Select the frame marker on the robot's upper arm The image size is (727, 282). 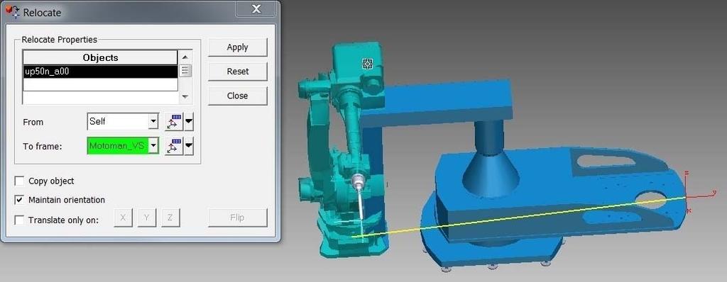[368, 64]
